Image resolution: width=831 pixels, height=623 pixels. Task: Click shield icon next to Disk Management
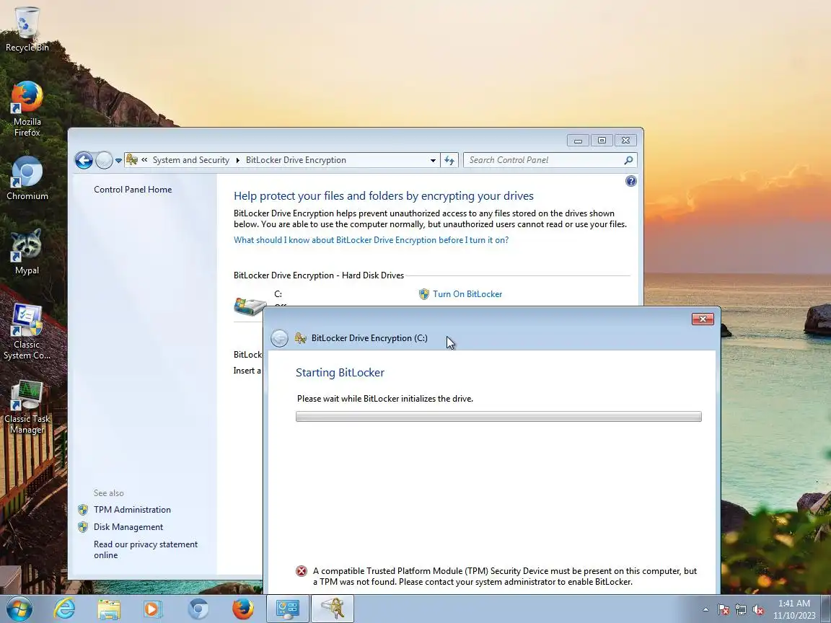coord(83,527)
